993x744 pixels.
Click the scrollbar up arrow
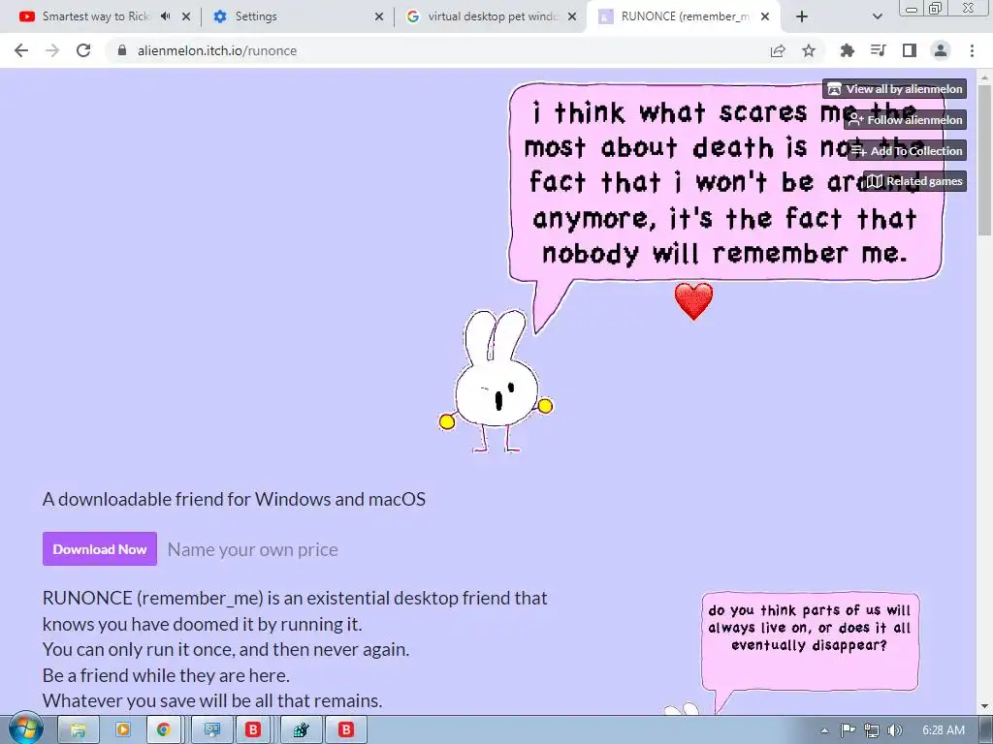pyautogui.click(x=984, y=76)
